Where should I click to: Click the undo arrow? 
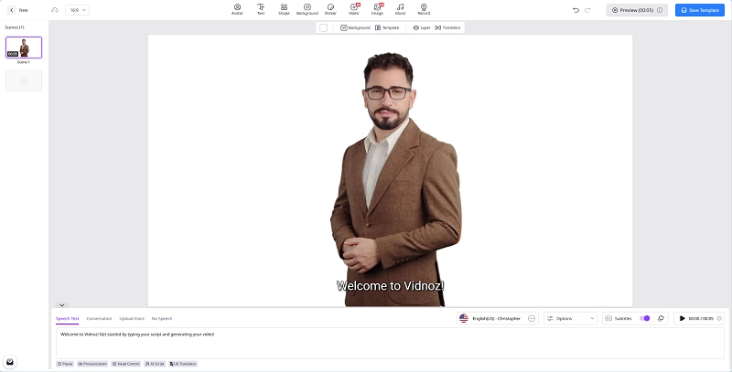click(x=576, y=10)
